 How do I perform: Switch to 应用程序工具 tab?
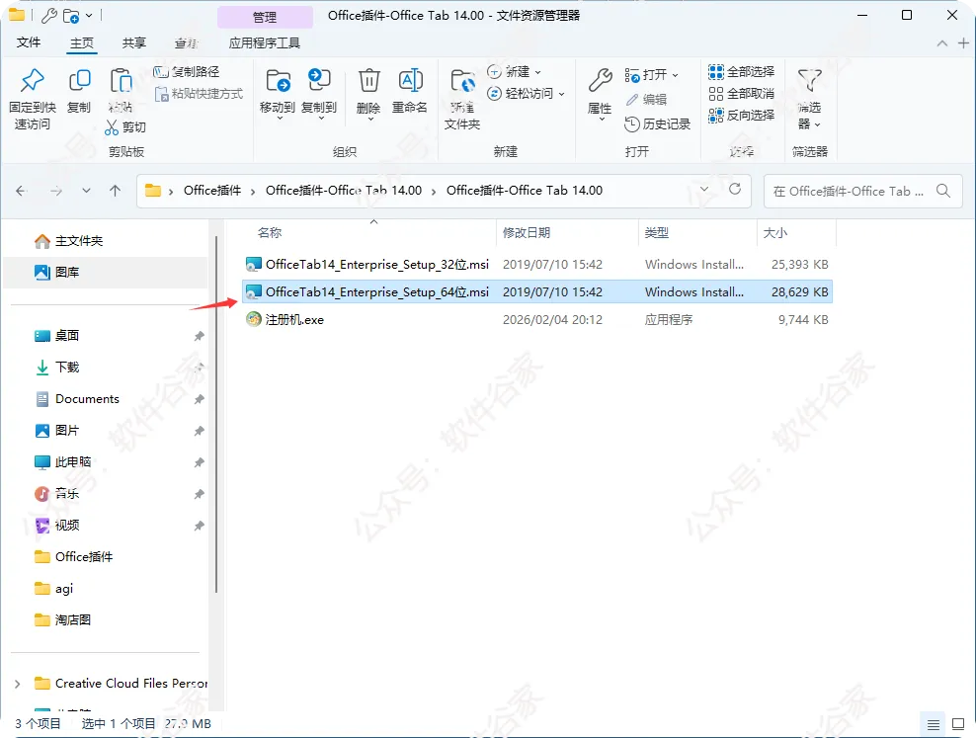pyautogui.click(x=264, y=42)
